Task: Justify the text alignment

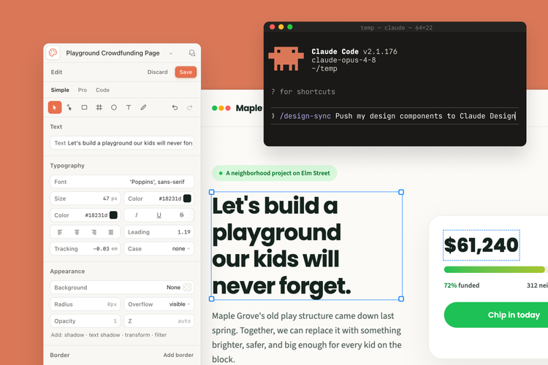Action: [111, 232]
